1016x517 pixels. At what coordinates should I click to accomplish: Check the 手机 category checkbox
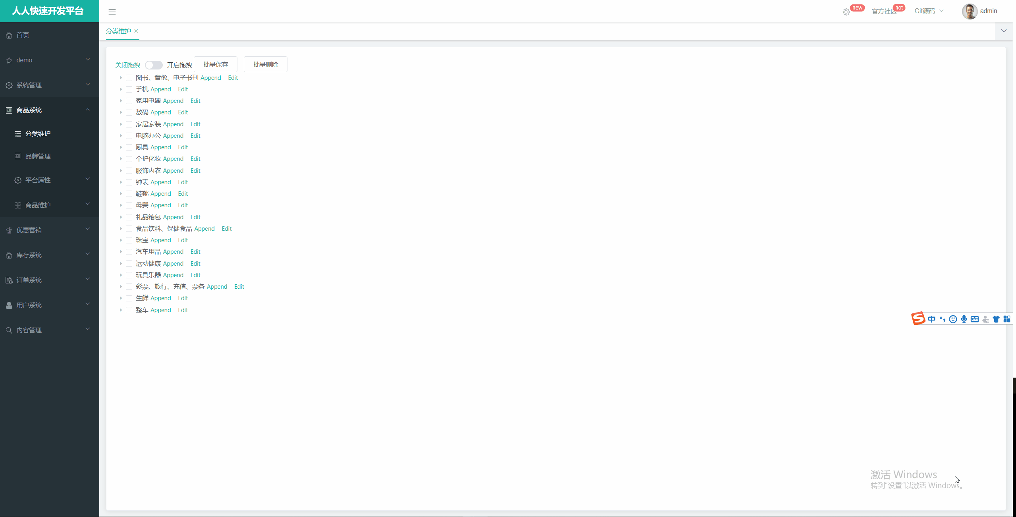coord(129,89)
